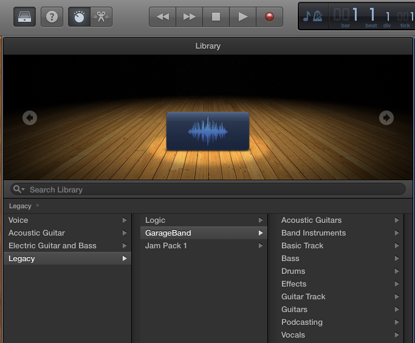Expand Vocals using its arrow
415x343 pixels.
(x=397, y=335)
